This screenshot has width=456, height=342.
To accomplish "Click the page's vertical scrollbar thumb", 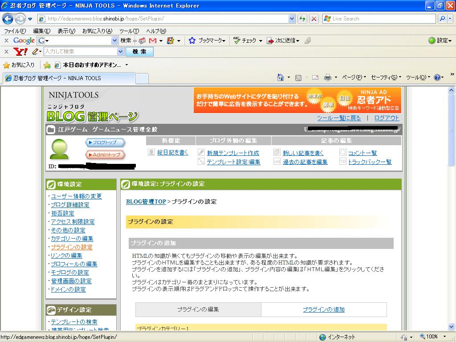I will coord(451,130).
